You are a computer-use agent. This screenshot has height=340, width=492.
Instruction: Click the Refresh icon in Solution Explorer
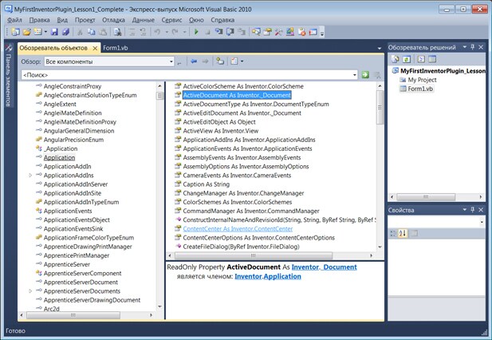[406, 59]
